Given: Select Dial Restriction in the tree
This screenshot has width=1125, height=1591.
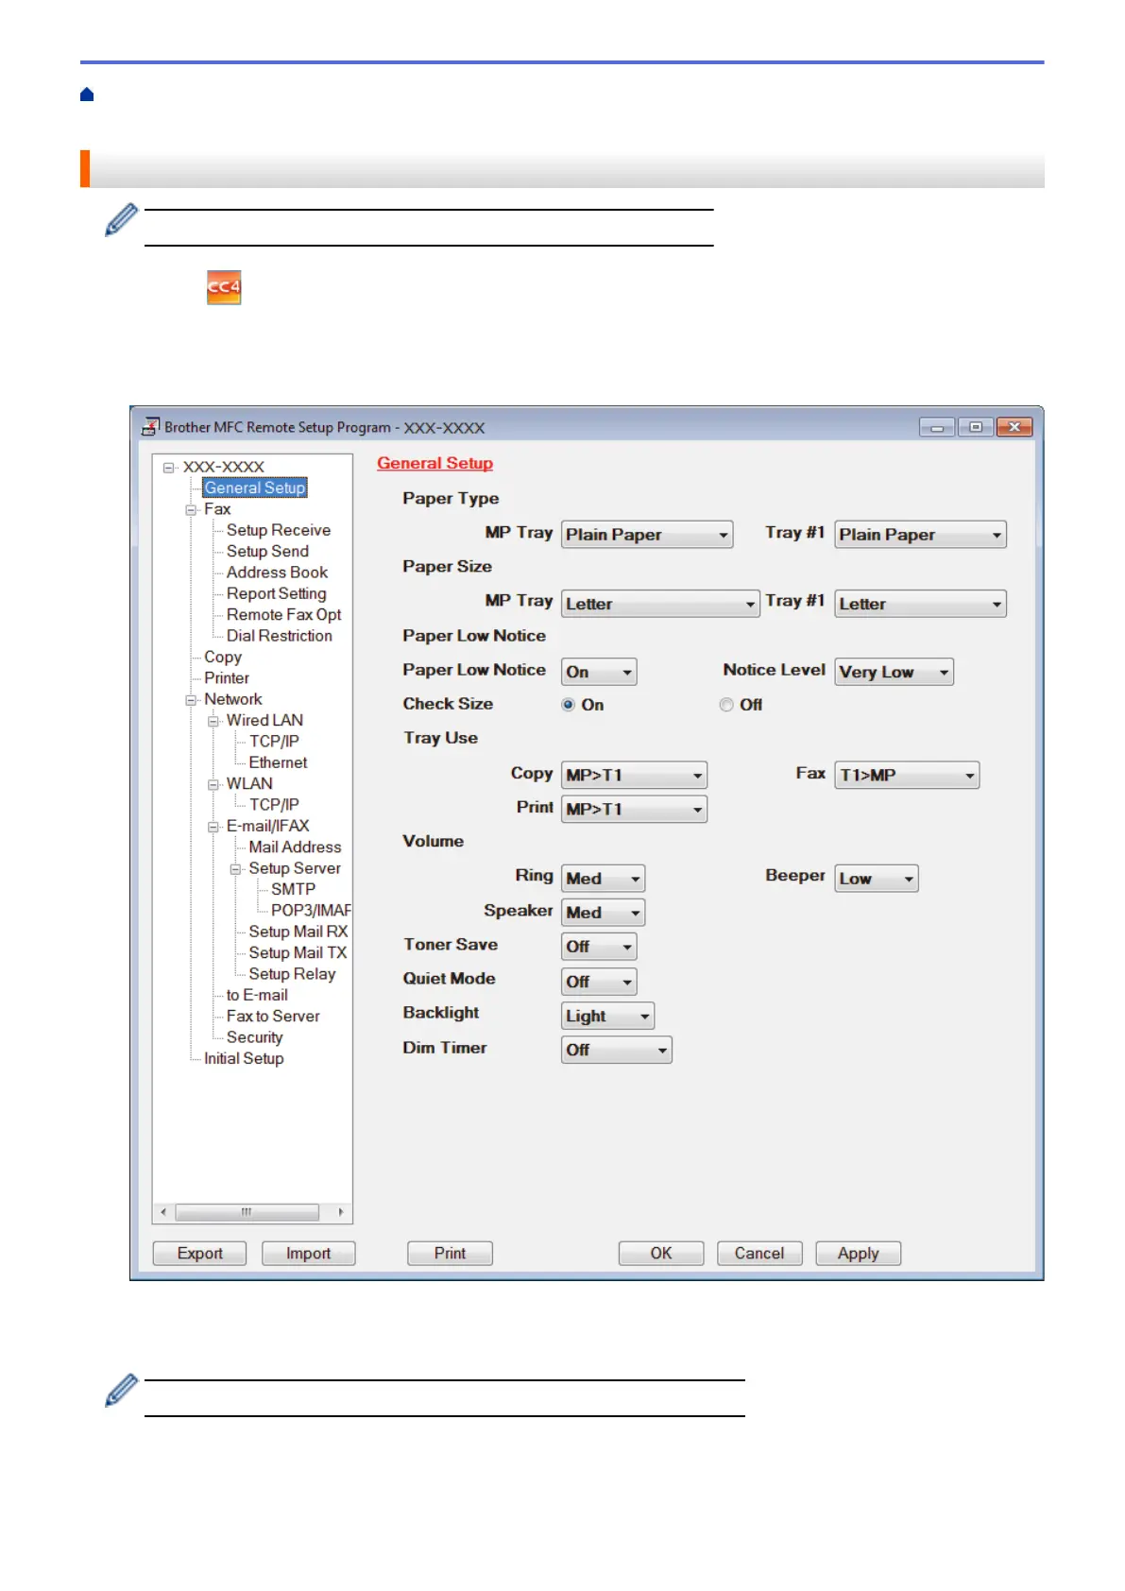Looking at the screenshot, I should tap(279, 636).
